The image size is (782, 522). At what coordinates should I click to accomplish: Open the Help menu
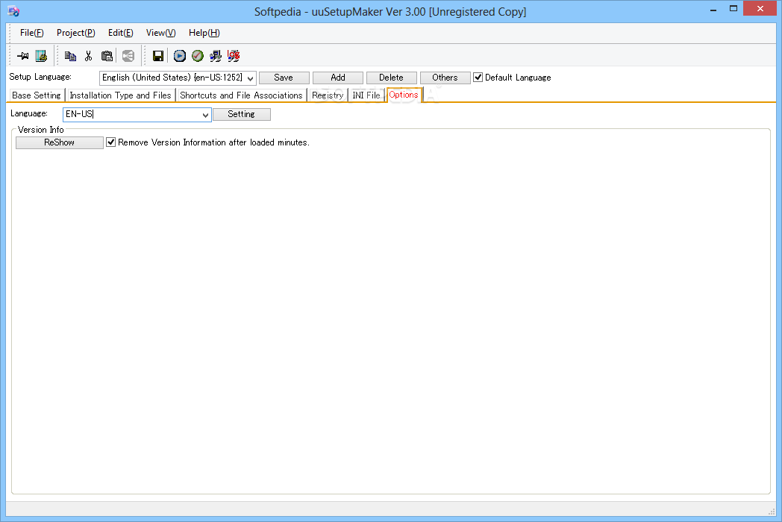204,33
